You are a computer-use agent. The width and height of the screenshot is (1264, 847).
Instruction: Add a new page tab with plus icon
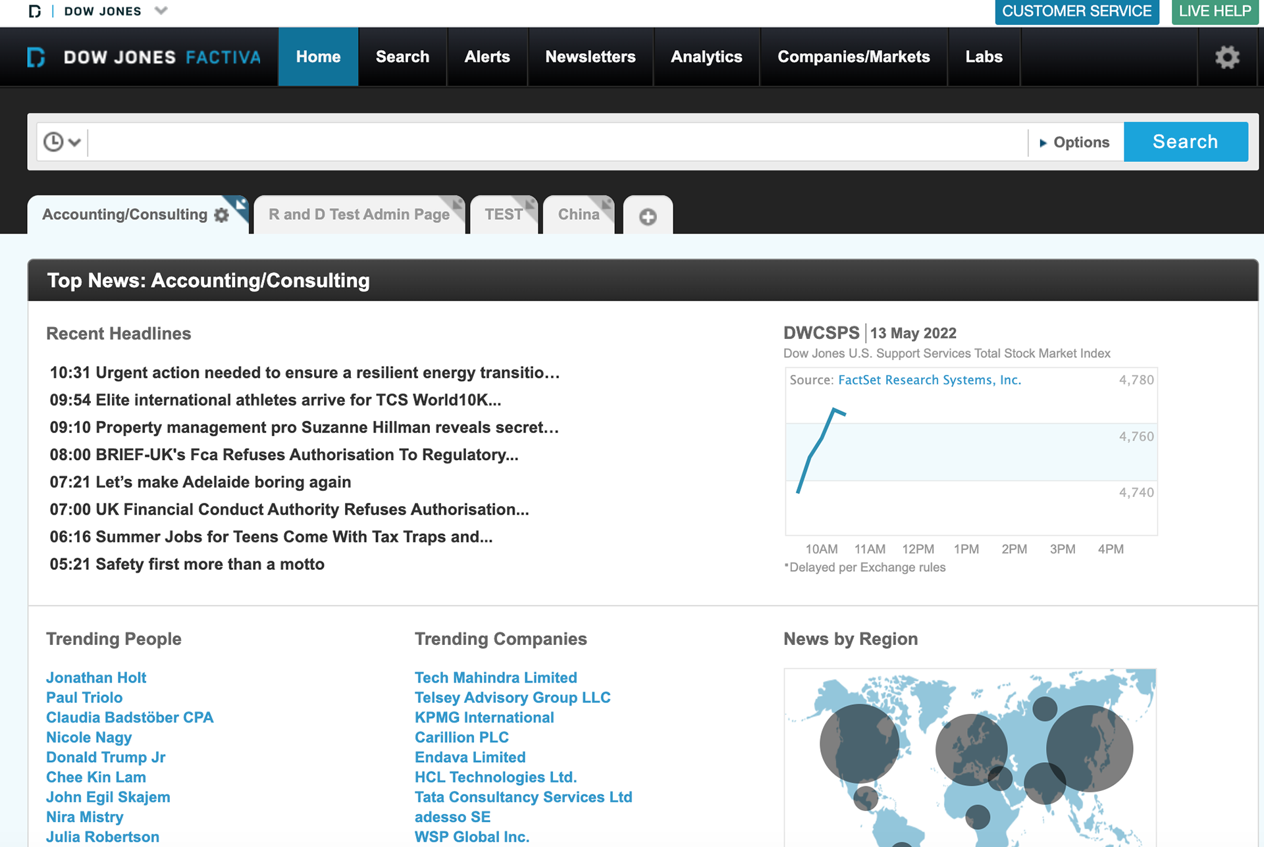(648, 217)
